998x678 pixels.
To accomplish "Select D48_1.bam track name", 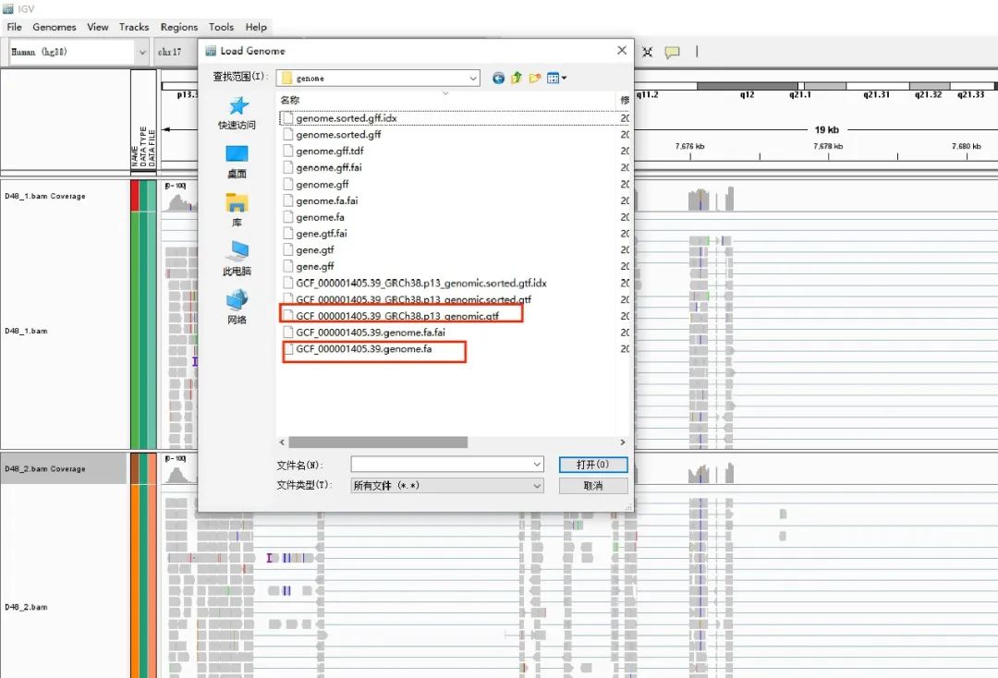I will tap(26, 331).
